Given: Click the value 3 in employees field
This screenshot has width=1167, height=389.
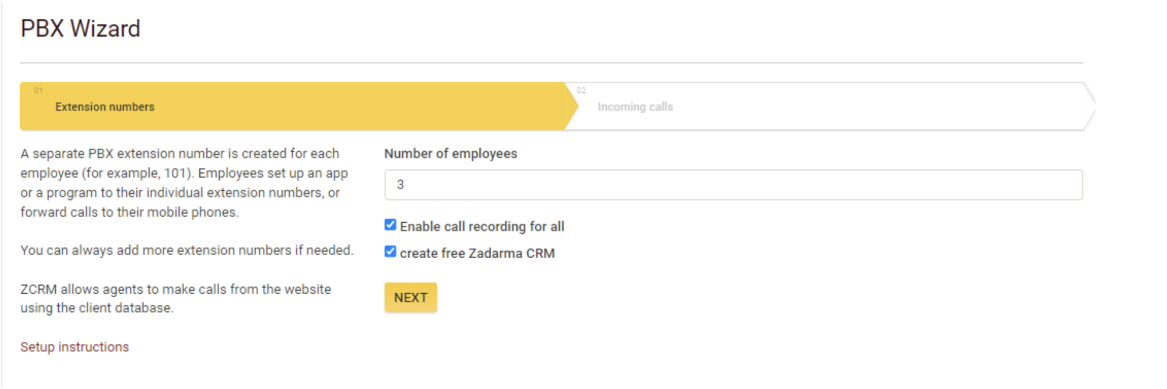Looking at the screenshot, I should coord(400,185).
